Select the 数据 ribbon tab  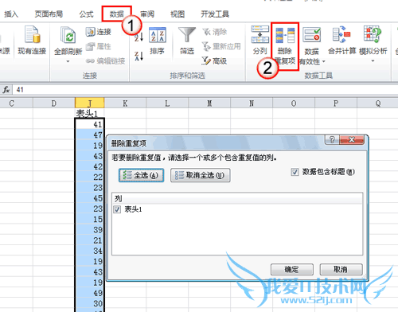coord(117,14)
